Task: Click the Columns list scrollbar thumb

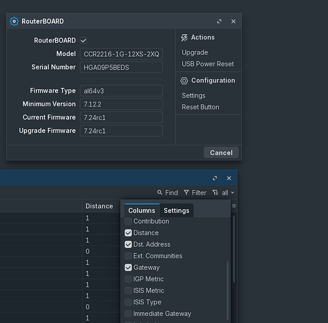Action: click(x=227, y=291)
